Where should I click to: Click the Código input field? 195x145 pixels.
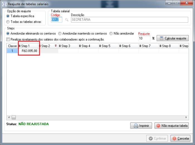coord(57,20)
